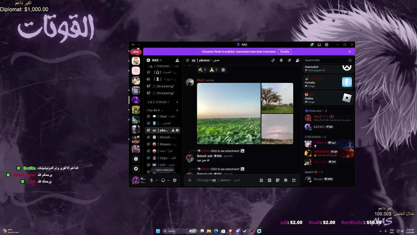
Task: Toggle headphones deafen
Action: pos(163,180)
